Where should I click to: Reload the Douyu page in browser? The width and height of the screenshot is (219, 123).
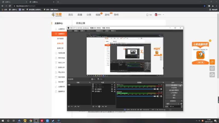coord(10,6)
